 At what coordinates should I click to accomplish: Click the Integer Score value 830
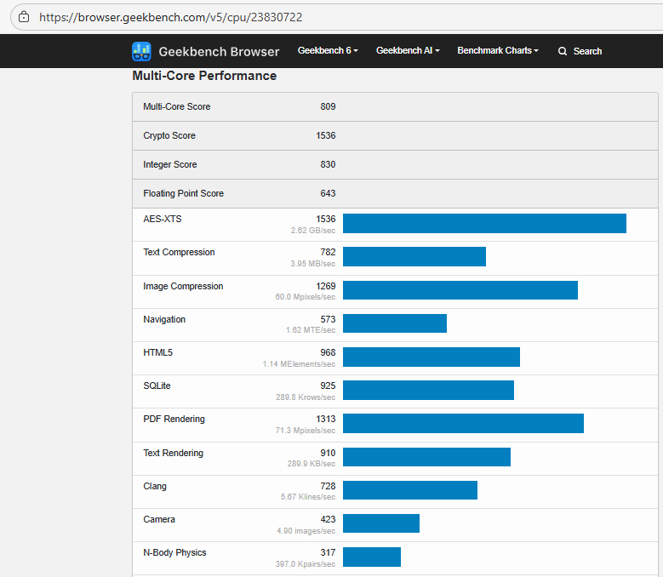tap(328, 164)
